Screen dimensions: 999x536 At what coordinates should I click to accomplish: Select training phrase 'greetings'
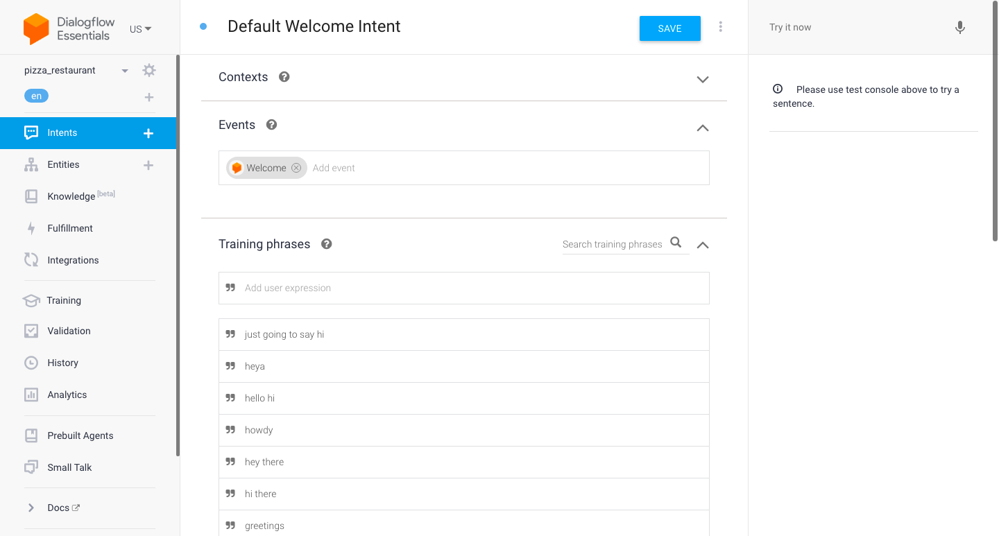point(464,524)
